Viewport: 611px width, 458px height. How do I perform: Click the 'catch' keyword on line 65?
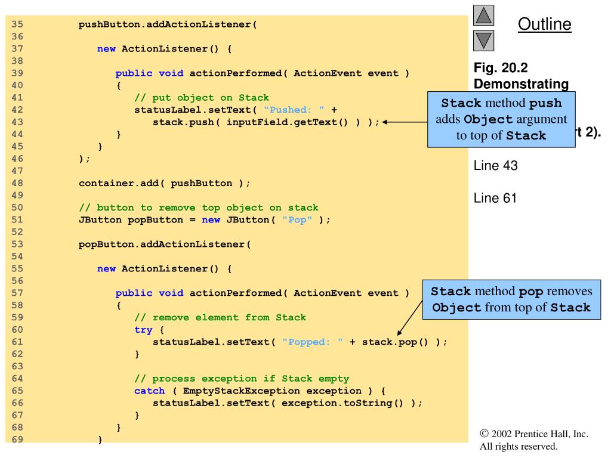149,391
